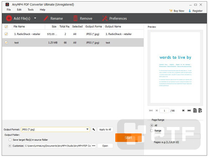This screenshot has width=209, height=158.
Task: Click the JPEG format cell in test row
Action: [x=93, y=42]
